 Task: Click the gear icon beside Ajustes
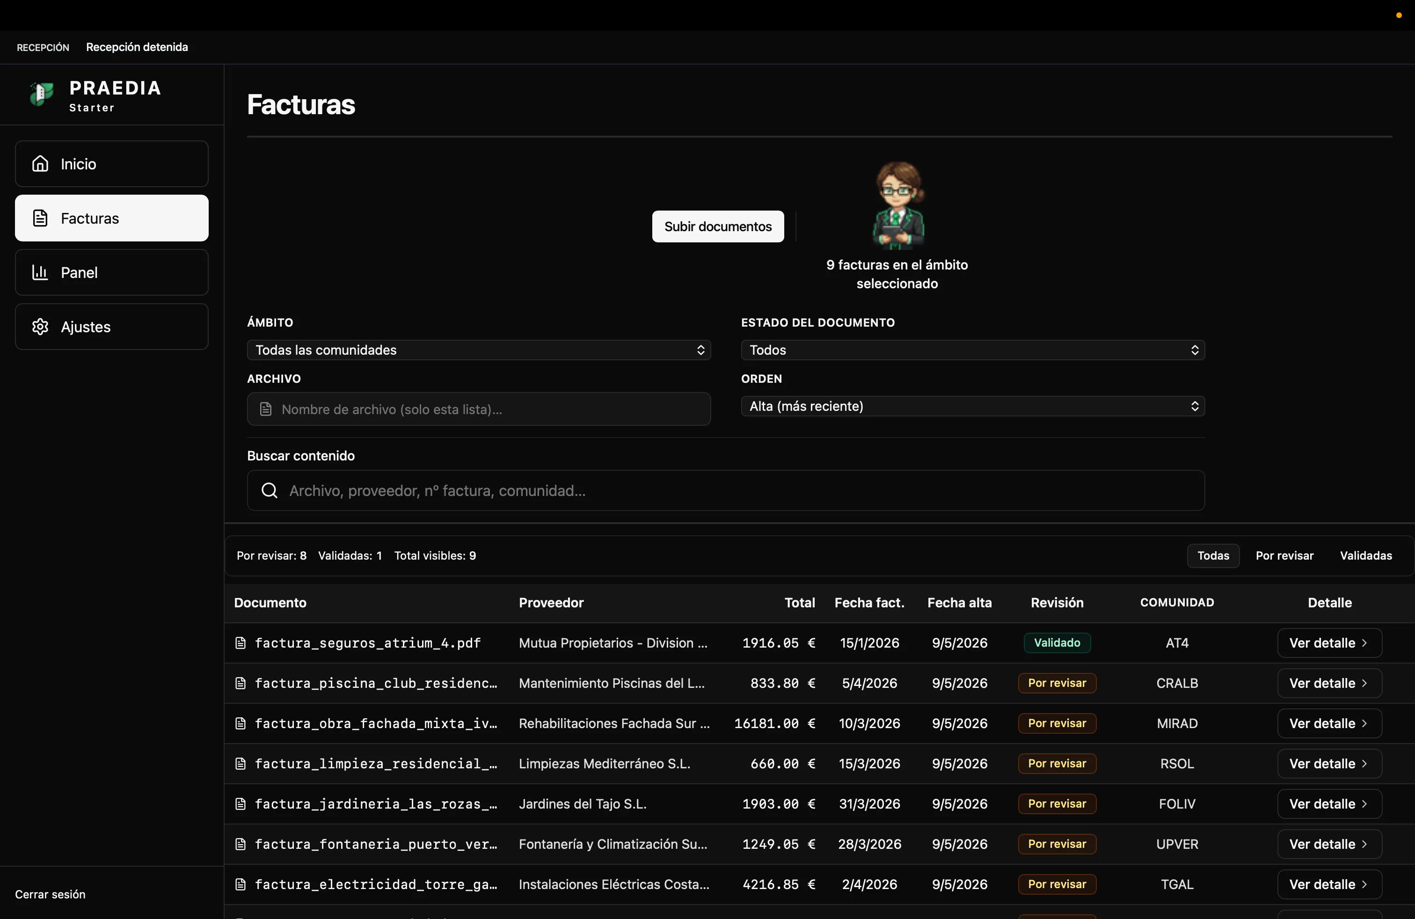pos(40,326)
